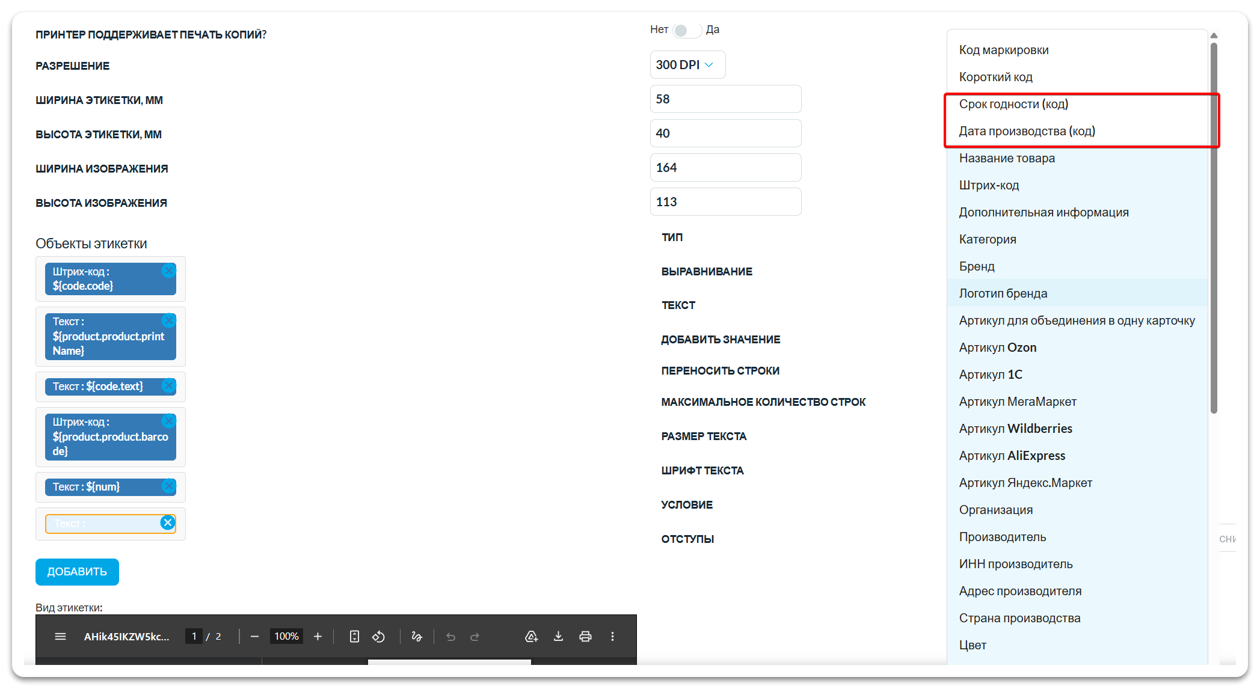Image resolution: width=1260 pixels, height=689 pixels.
Task: Pick Артикул Wildberries option
Action: pyautogui.click(x=1077, y=429)
